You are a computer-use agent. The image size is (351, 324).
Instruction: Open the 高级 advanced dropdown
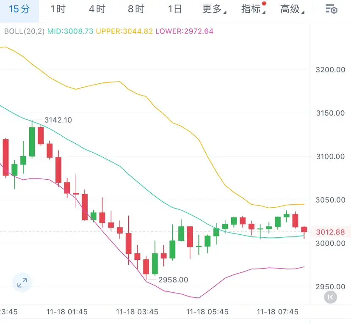coord(292,9)
